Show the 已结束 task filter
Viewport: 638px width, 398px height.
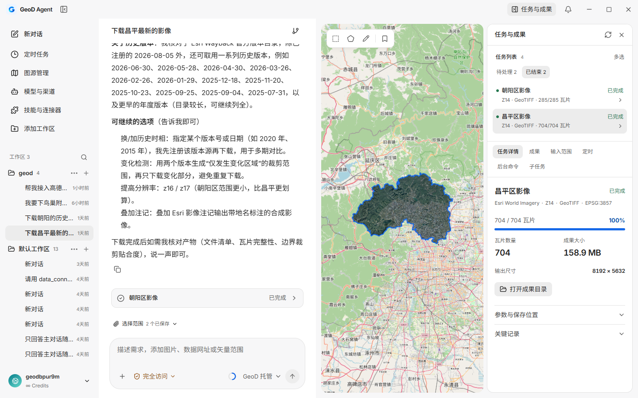(x=536, y=72)
